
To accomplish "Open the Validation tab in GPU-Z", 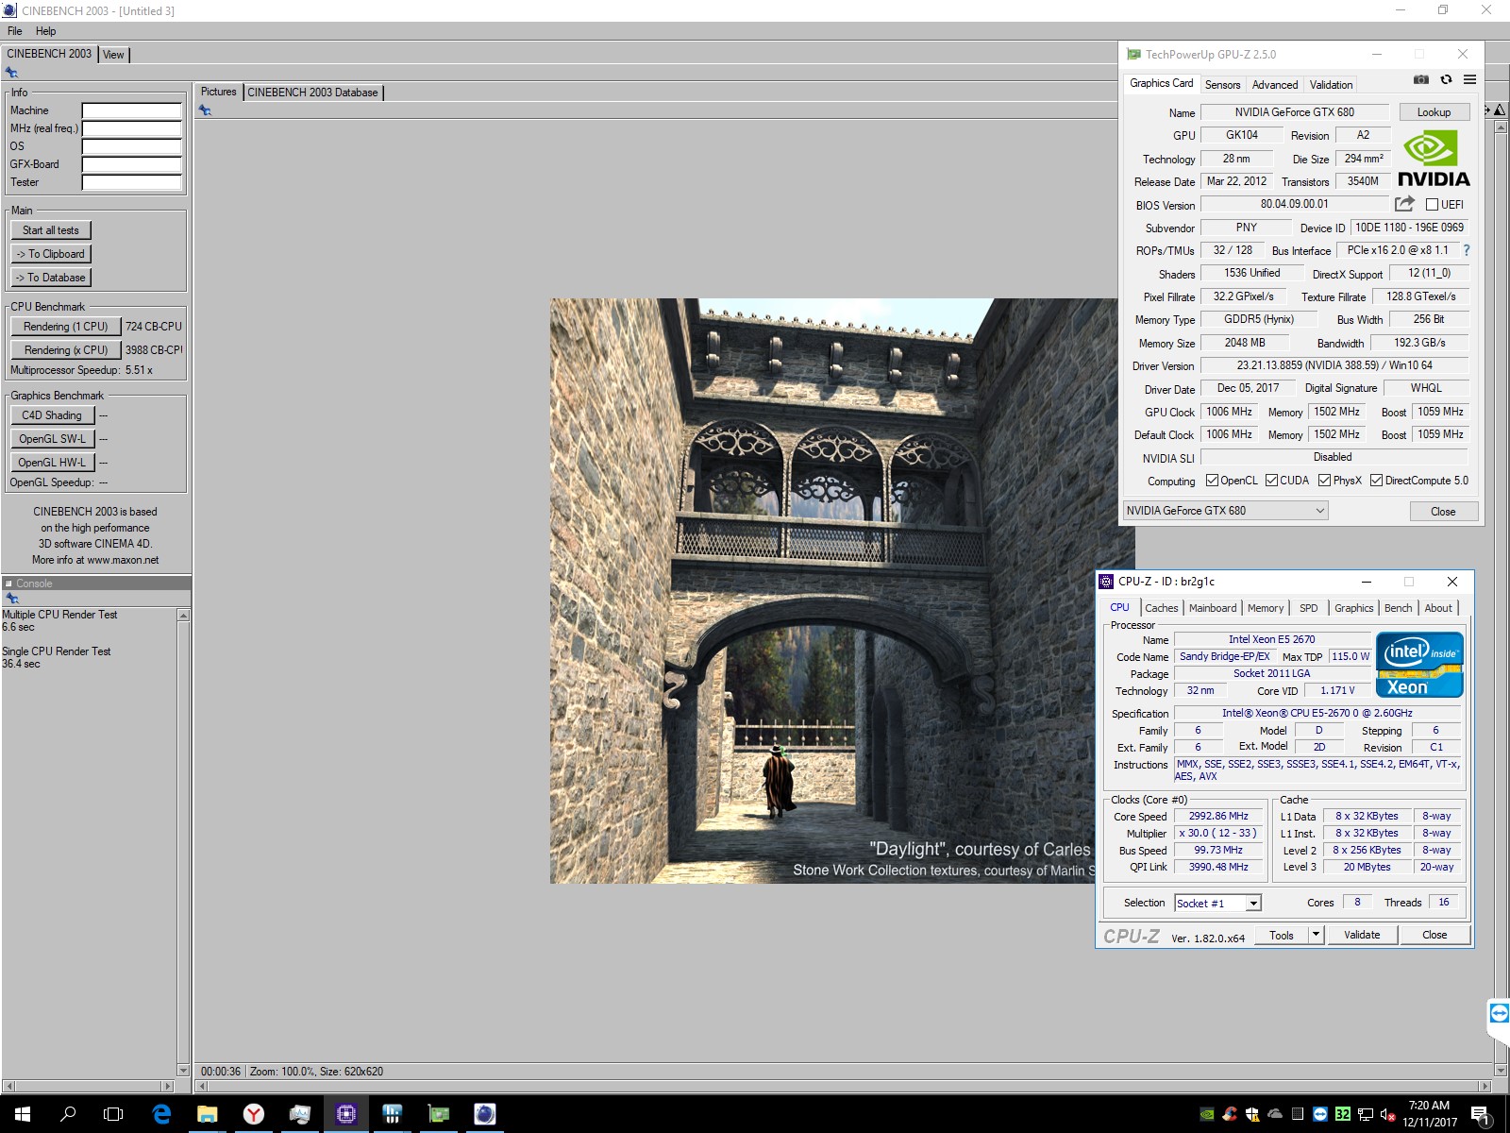I will 1331,85.
